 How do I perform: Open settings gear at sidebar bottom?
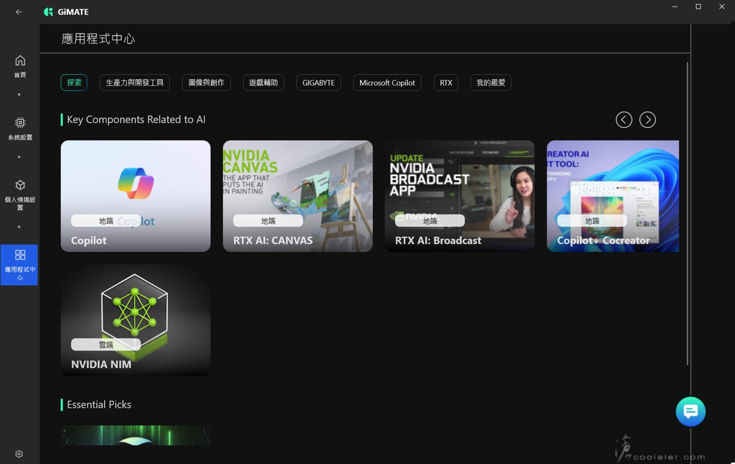coord(19,454)
